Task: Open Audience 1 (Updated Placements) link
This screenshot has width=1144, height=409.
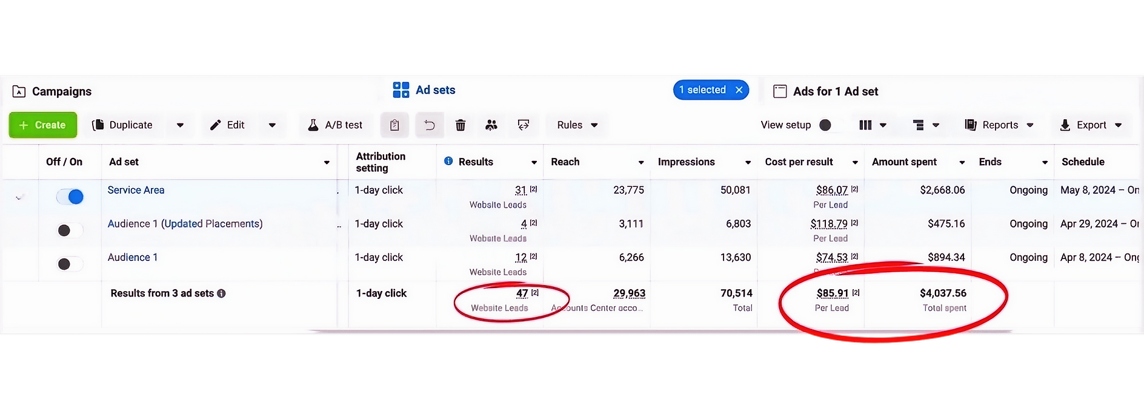Action: (x=185, y=224)
